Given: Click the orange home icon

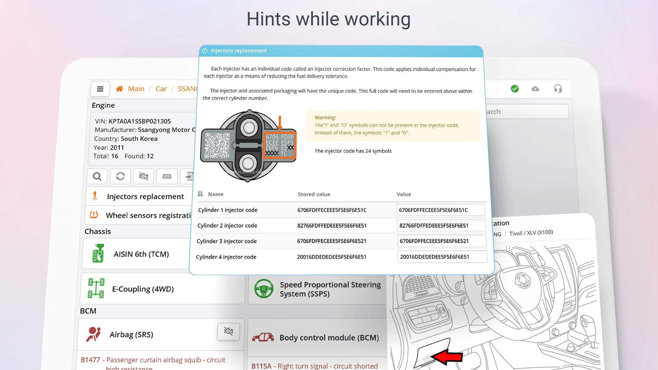Looking at the screenshot, I should [x=120, y=89].
